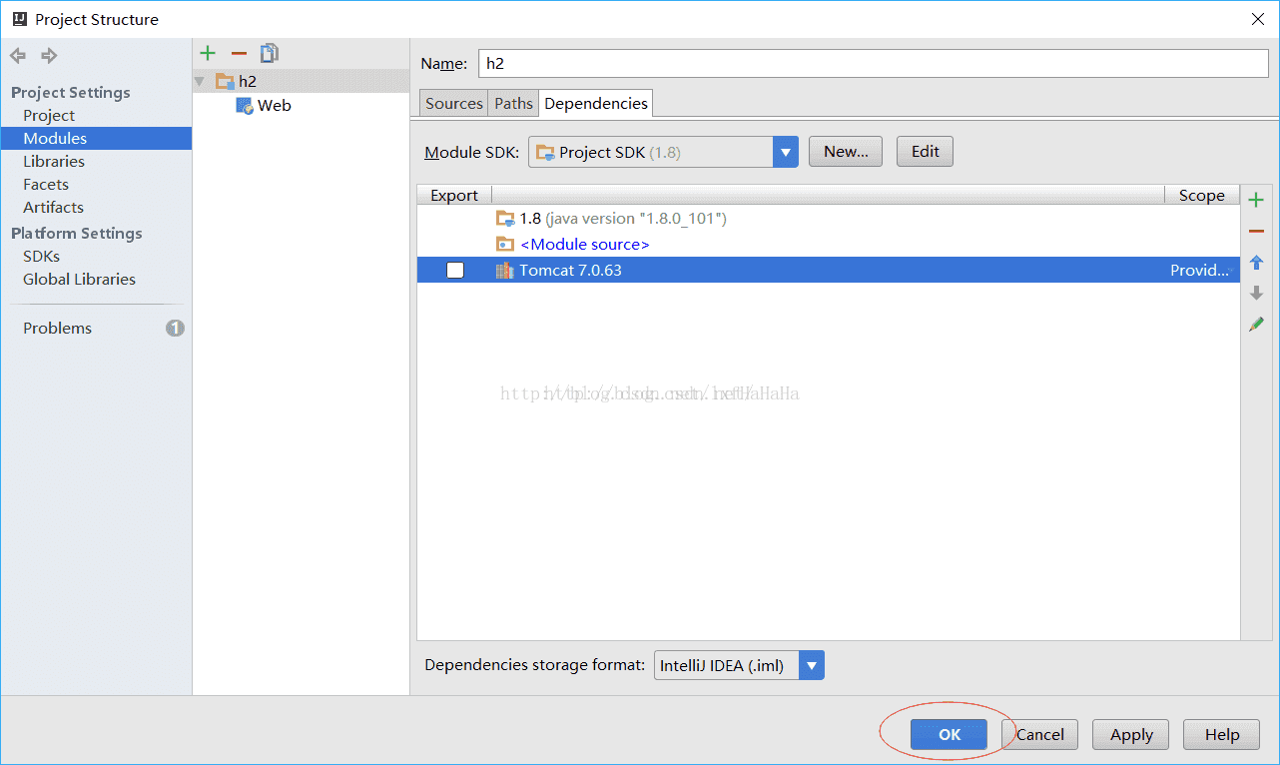Remove the dependency with the red minus
This screenshot has width=1280, height=765.
coord(1256,232)
